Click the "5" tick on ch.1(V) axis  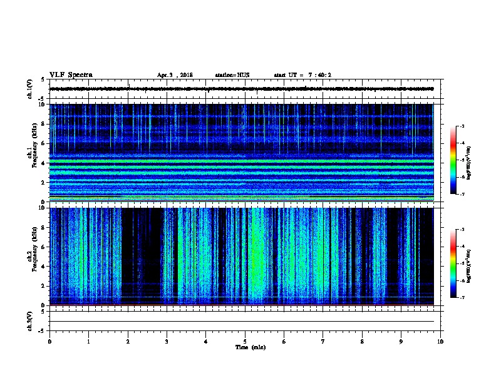click(x=43, y=79)
